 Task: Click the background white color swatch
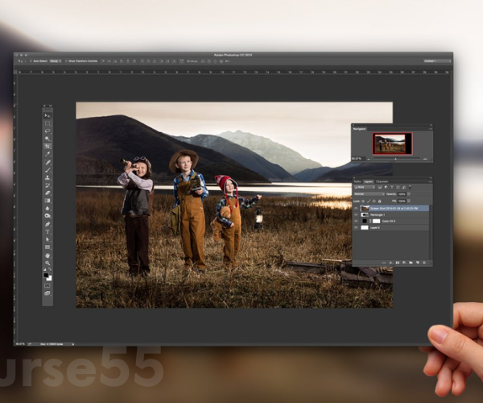click(49, 278)
